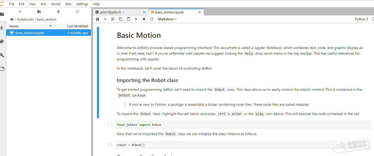Save the notebook with the disk icon
Image resolution: width=374 pixels, height=156 pixels.
coord(97,19)
